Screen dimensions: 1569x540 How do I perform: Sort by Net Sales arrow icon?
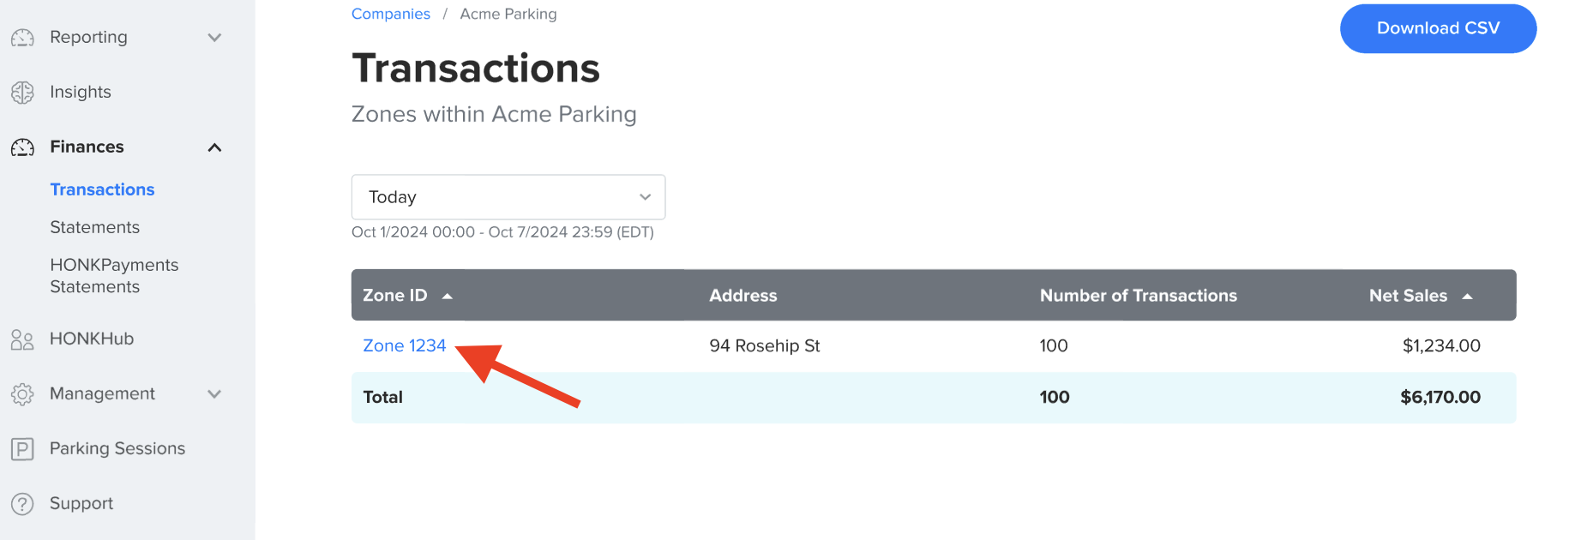(1467, 296)
